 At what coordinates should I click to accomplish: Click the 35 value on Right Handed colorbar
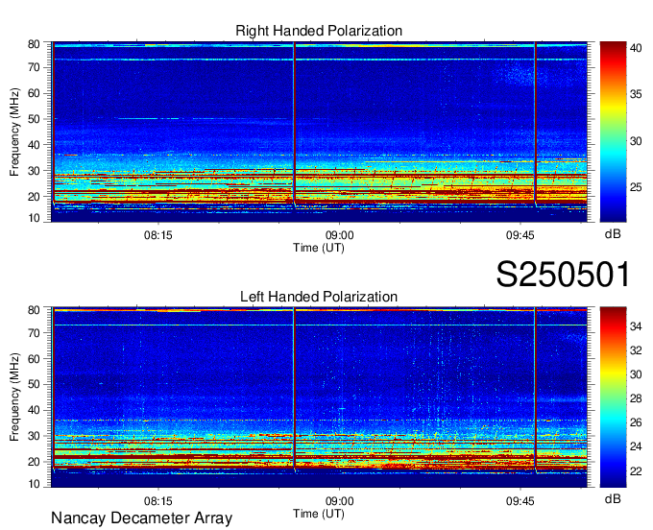[x=636, y=94]
